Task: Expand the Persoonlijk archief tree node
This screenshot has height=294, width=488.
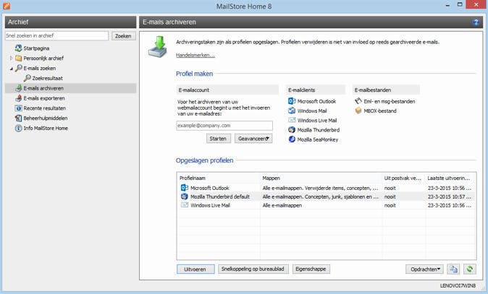Action: (x=11, y=58)
